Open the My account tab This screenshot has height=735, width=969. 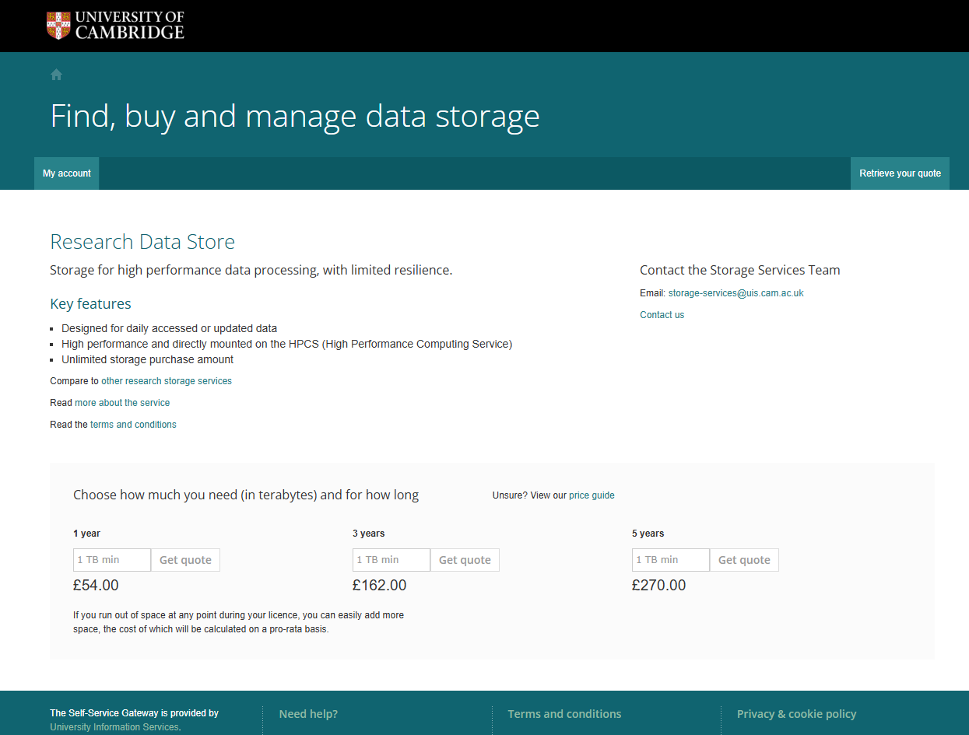click(x=67, y=173)
